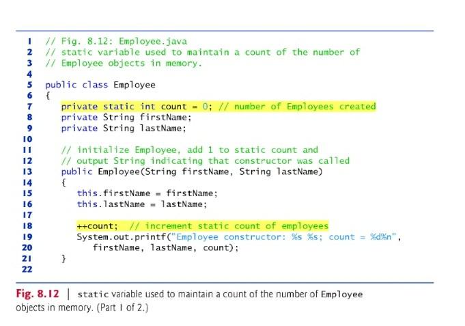Click the comment '// Employee objects in memory.'

124,64
